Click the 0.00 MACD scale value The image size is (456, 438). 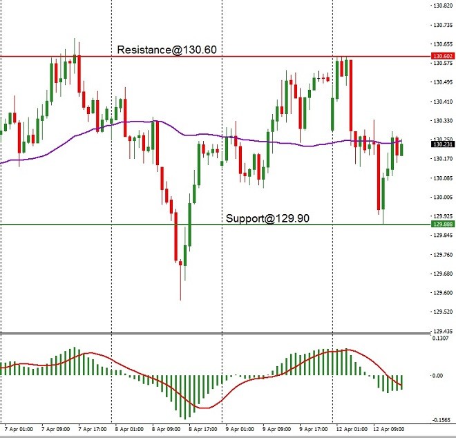pyautogui.click(x=437, y=376)
